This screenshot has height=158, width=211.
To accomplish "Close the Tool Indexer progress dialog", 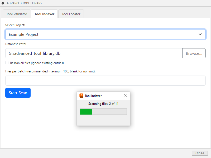I will [x=126, y=96].
